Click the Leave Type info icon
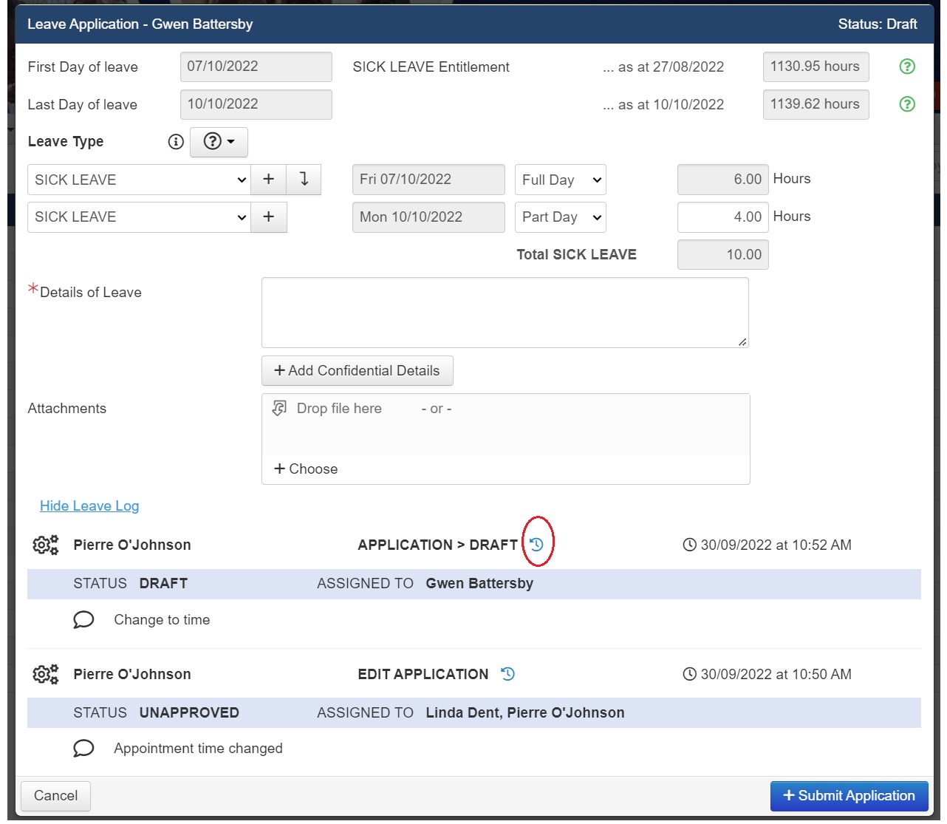Viewport: 947px width, 824px height. pyautogui.click(x=176, y=142)
